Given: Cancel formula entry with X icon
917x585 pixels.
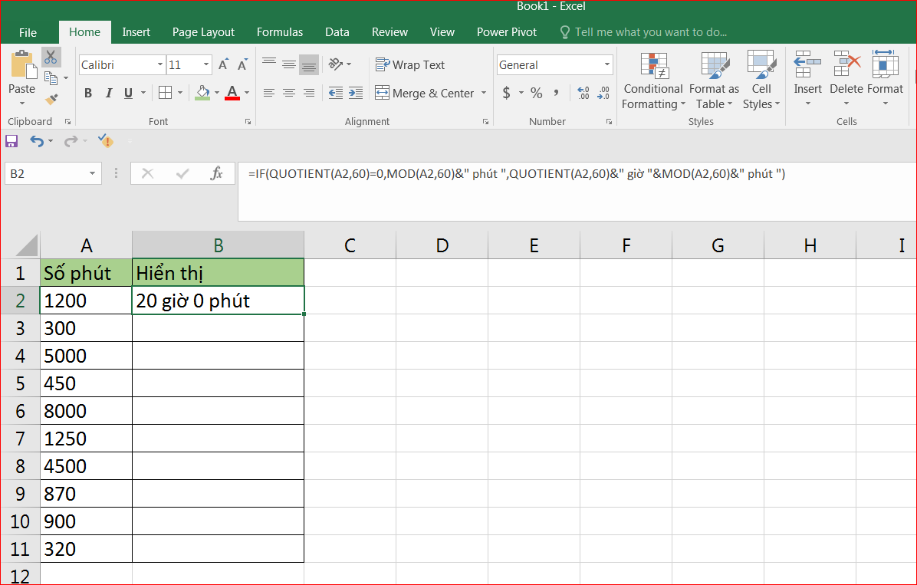Looking at the screenshot, I should click(x=147, y=173).
